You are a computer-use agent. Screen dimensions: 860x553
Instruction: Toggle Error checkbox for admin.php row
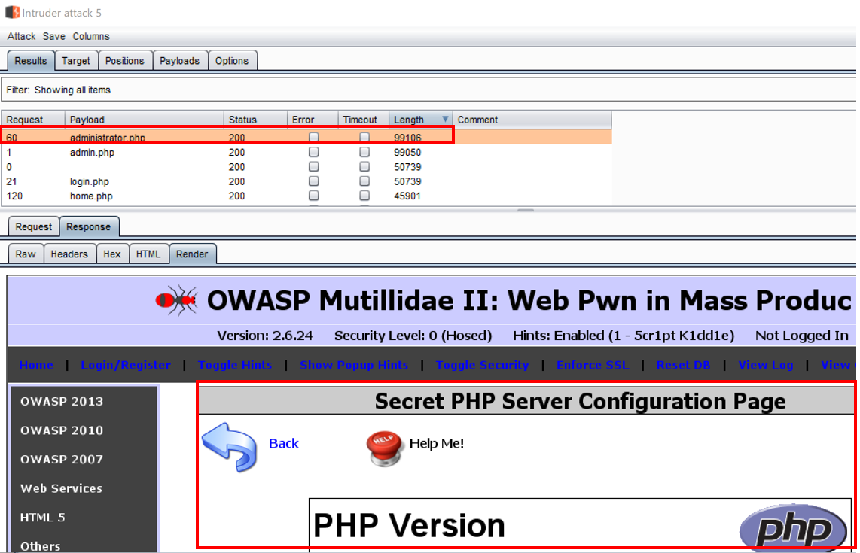pos(314,152)
